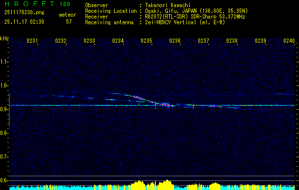Select the 0233 time marker

[x=89, y=41]
